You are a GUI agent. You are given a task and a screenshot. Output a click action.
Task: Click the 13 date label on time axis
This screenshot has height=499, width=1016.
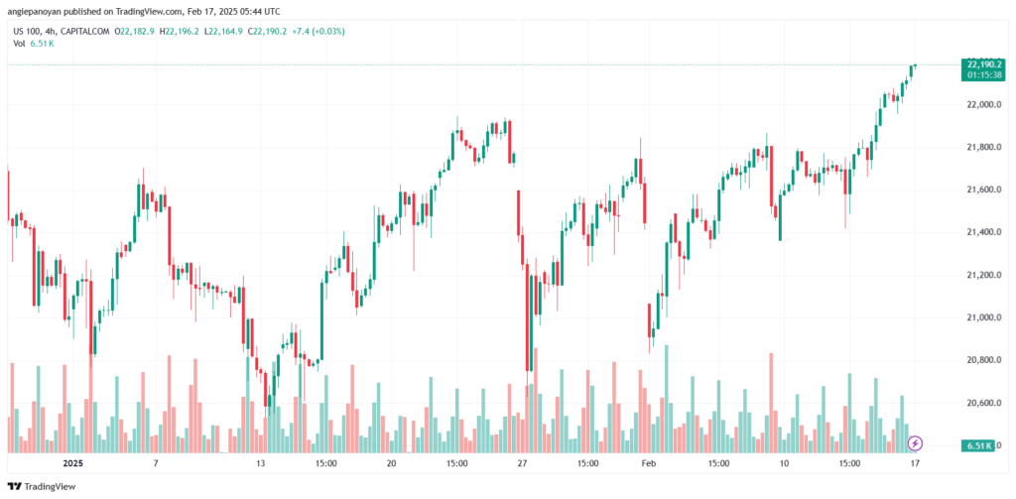pos(261,463)
